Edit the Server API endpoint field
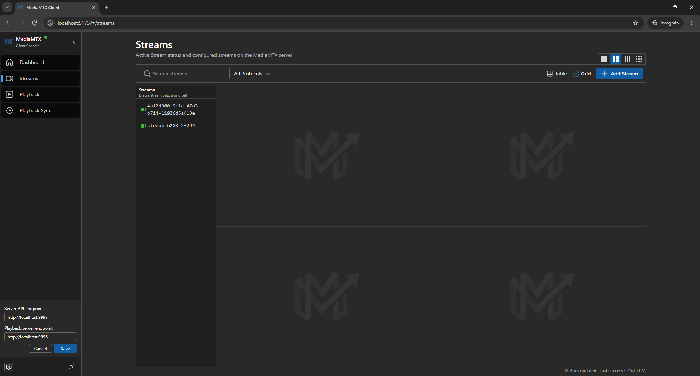This screenshot has height=376, width=700. [40, 317]
